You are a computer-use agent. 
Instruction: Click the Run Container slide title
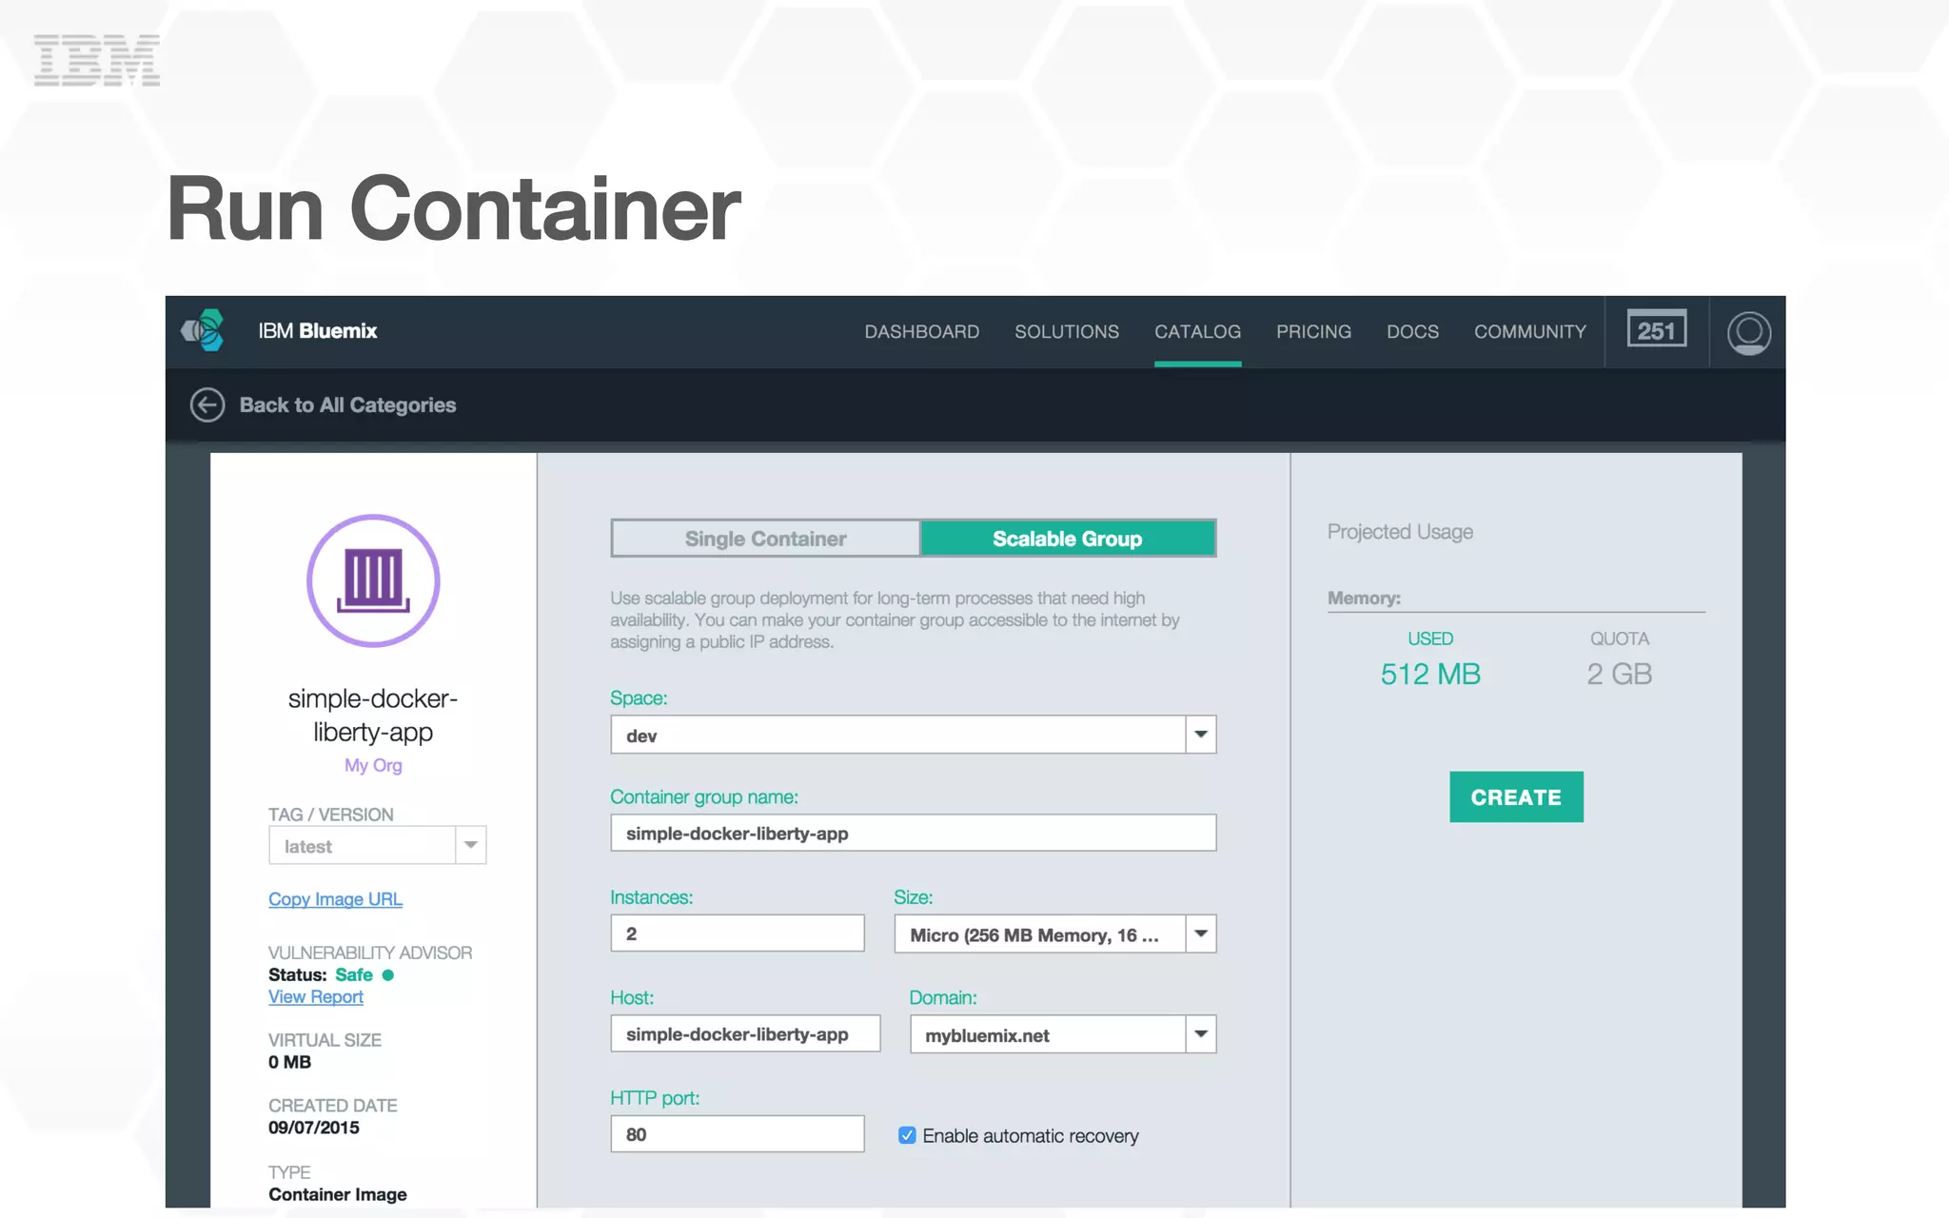pos(453,208)
